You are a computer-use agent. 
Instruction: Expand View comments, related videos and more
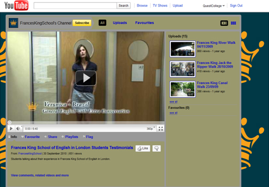click(40, 175)
